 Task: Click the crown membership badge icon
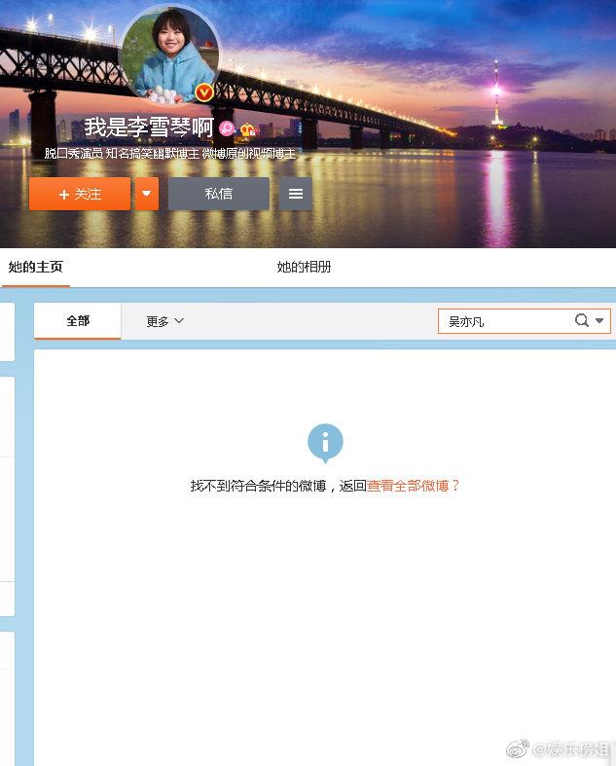tap(248, 129)
